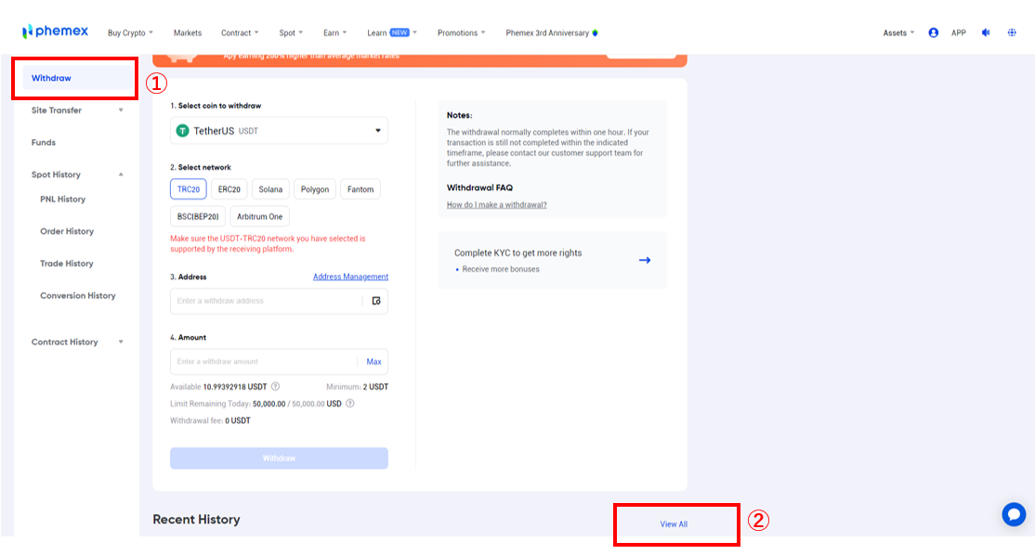Open Order History
This screenshot has width=1035, height=555.
67,231
